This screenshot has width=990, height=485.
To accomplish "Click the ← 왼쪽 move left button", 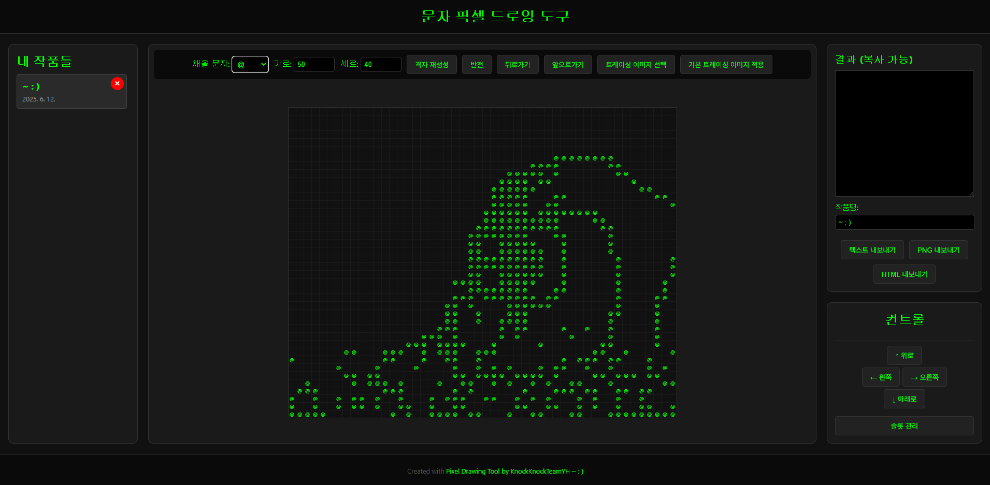I will (881, 377).
